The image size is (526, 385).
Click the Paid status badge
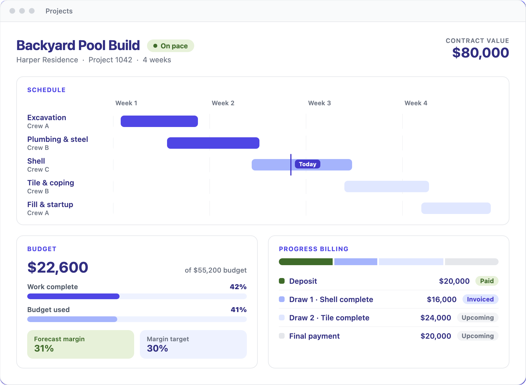(x=487, y=281)
